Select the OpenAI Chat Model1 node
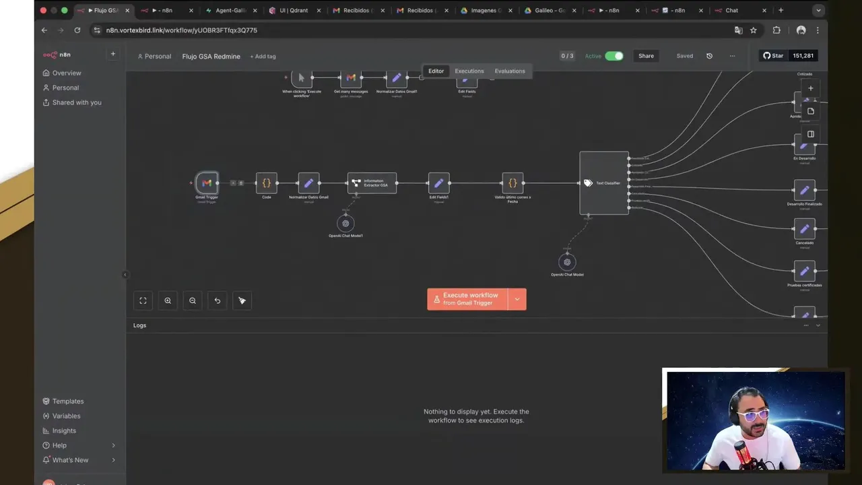Viewport: 862px width, 485px height. click(x=345, y=223)
